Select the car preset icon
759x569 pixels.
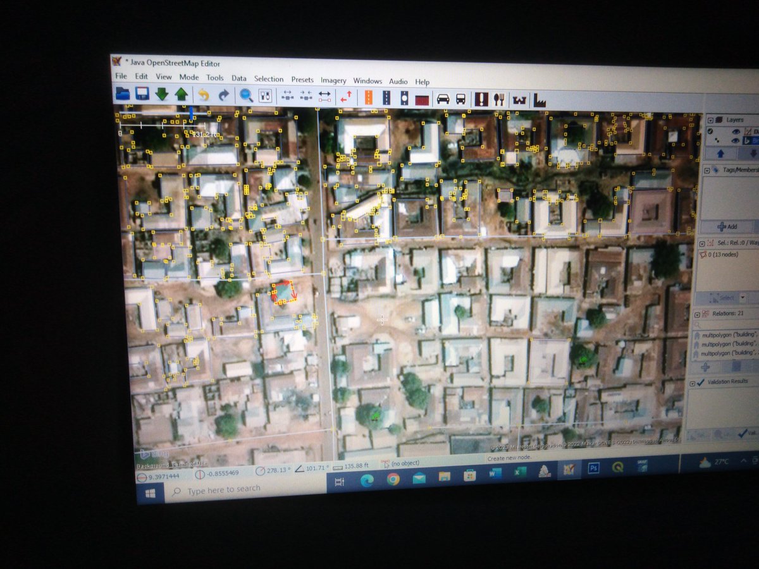443,99
